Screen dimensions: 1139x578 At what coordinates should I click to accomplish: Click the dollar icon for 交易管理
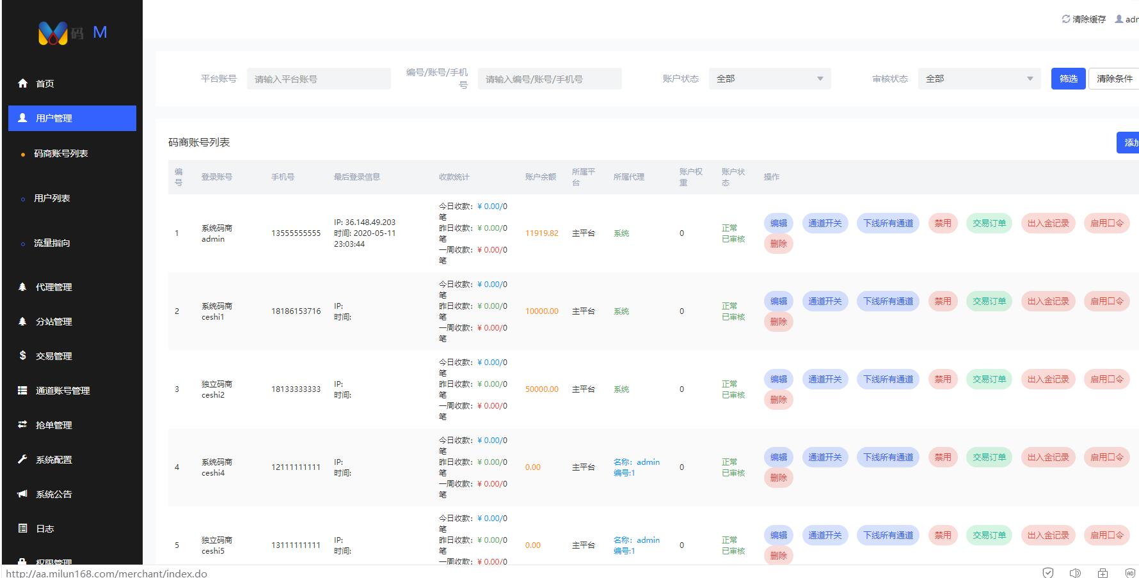pos(23,355)
